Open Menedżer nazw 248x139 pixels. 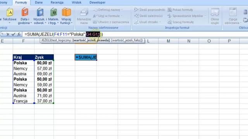[x=84, y=16]
